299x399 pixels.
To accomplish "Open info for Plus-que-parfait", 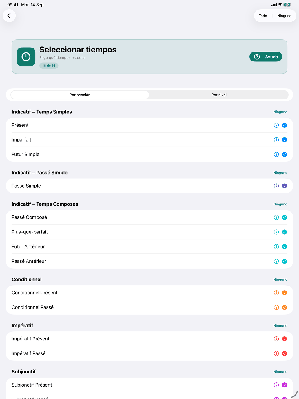I will [276, 232].
